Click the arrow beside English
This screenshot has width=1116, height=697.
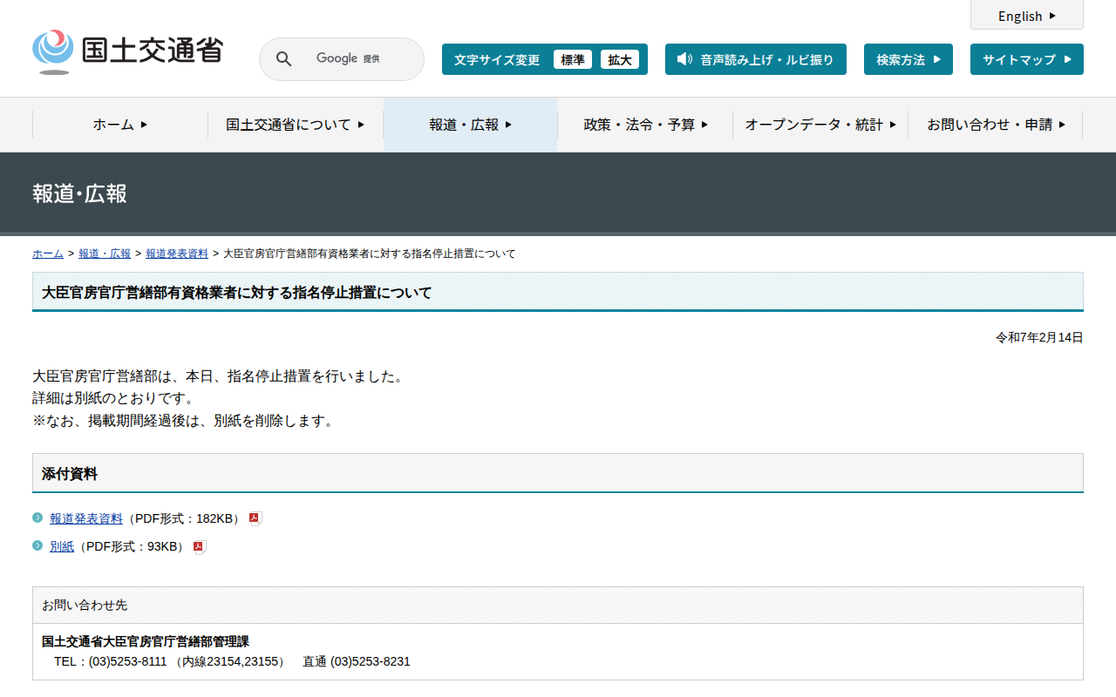click(x=1052, y=16)
